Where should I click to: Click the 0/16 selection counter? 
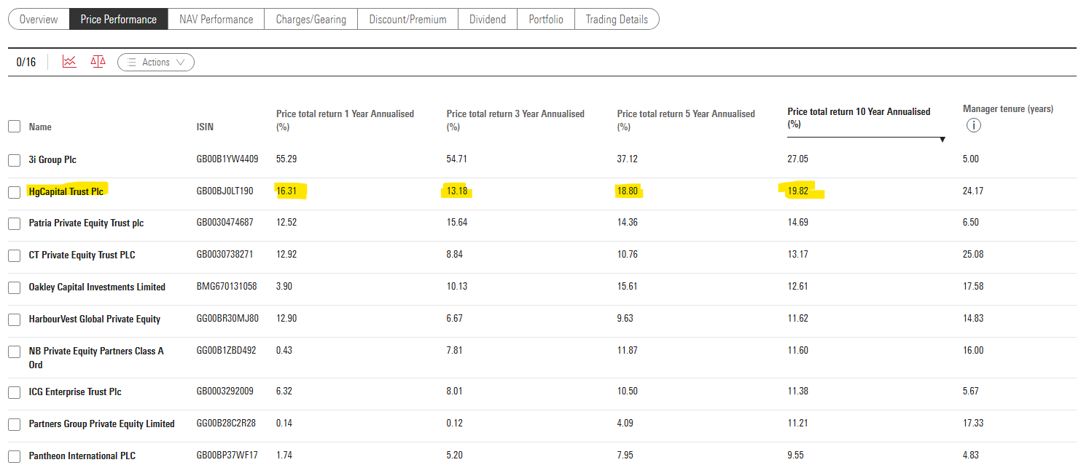click(26, 63)
